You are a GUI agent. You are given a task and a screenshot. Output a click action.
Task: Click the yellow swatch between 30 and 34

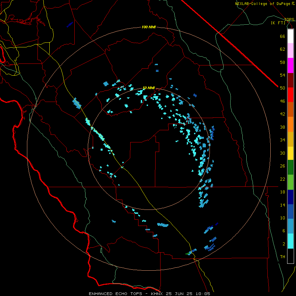290,153
